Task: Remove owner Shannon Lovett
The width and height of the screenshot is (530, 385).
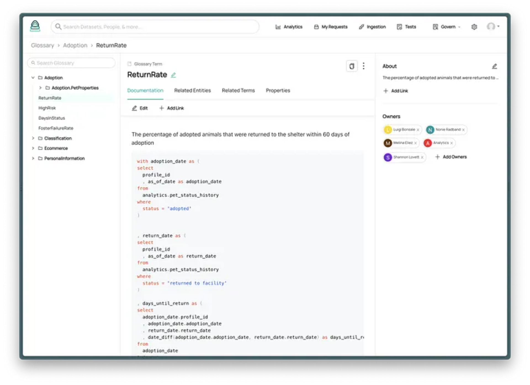Action: (x=422, y=157)
